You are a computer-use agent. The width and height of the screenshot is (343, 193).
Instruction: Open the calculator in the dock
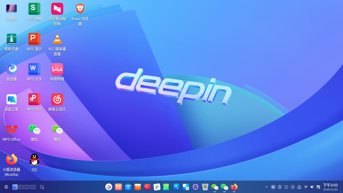(186, 187)
